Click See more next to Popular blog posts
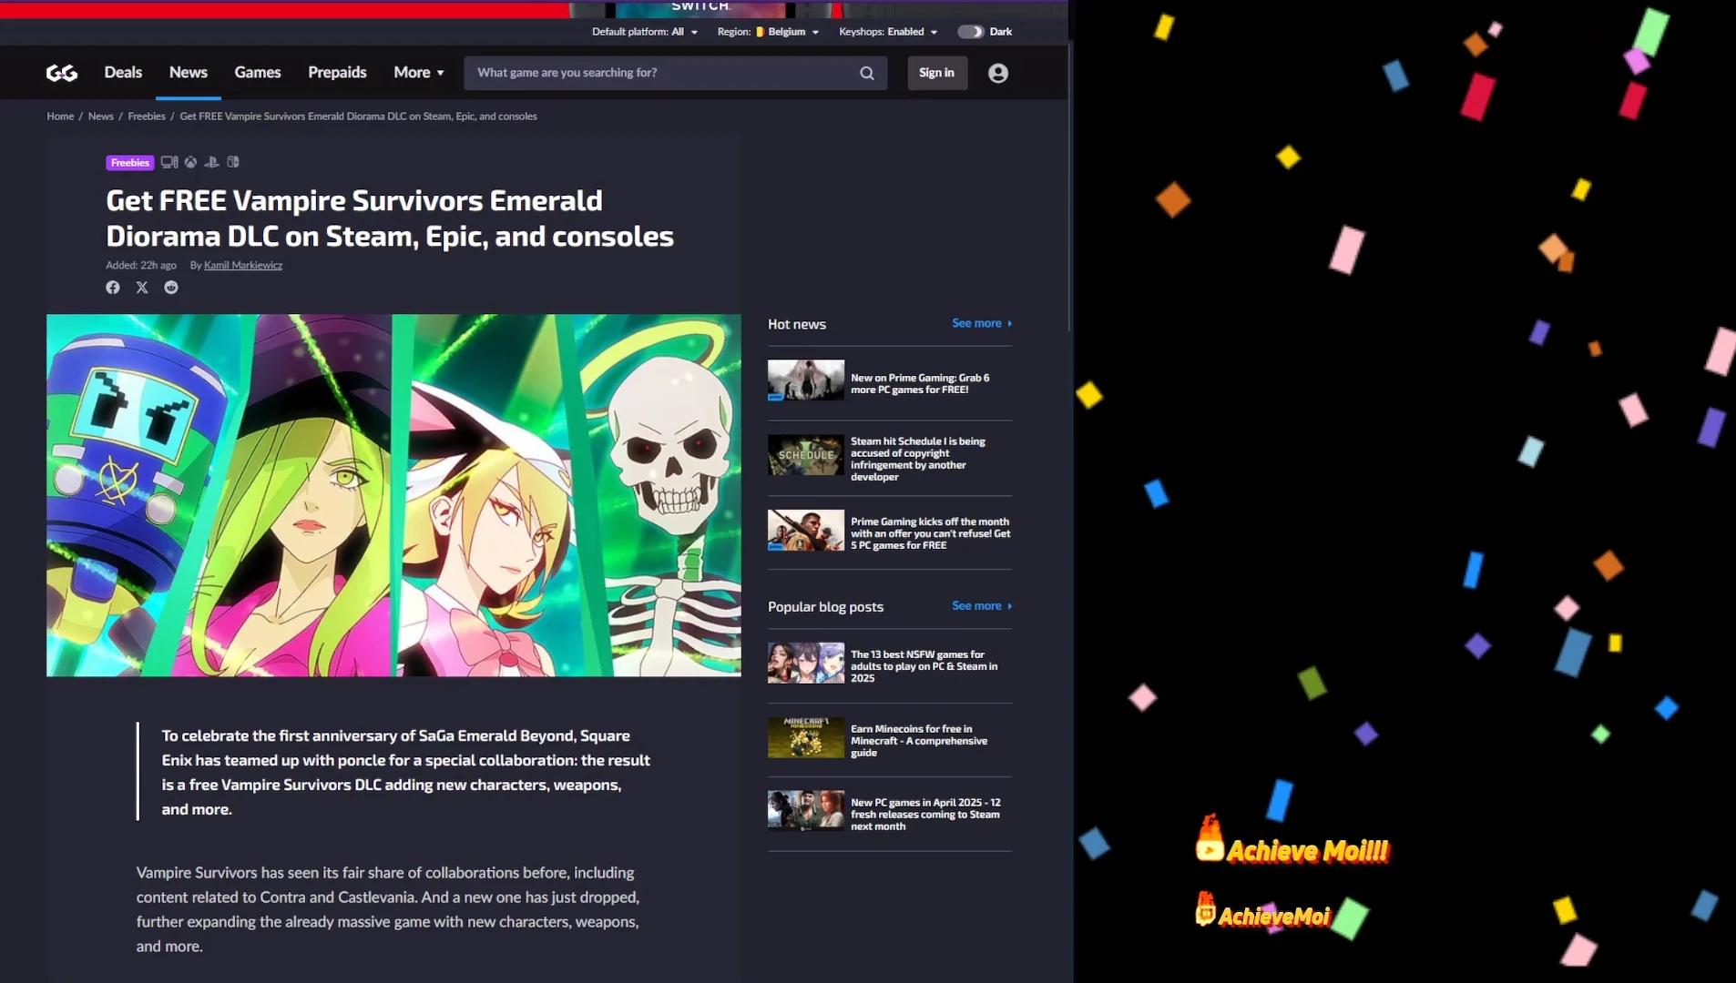Screen dimensions: 1736x983 pyautogui.click(x=982, y=606)
